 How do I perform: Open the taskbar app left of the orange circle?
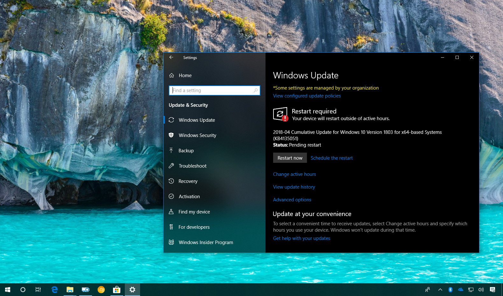pyautogui.click(x=85, y=290)
